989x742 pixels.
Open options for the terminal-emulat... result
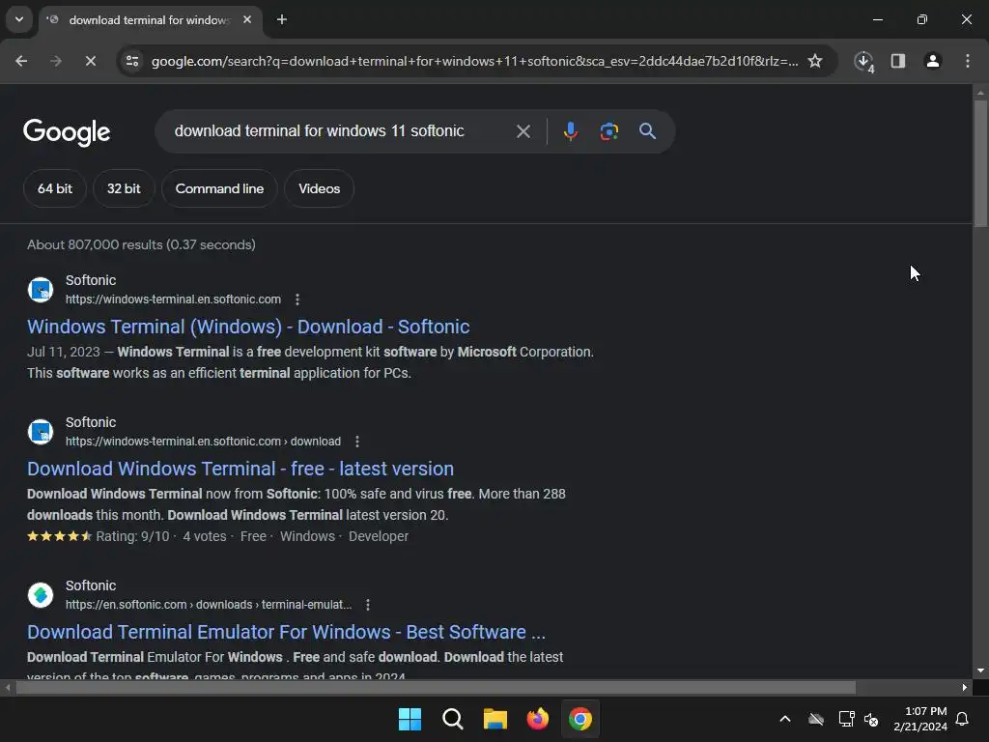[x=368, y=605]
